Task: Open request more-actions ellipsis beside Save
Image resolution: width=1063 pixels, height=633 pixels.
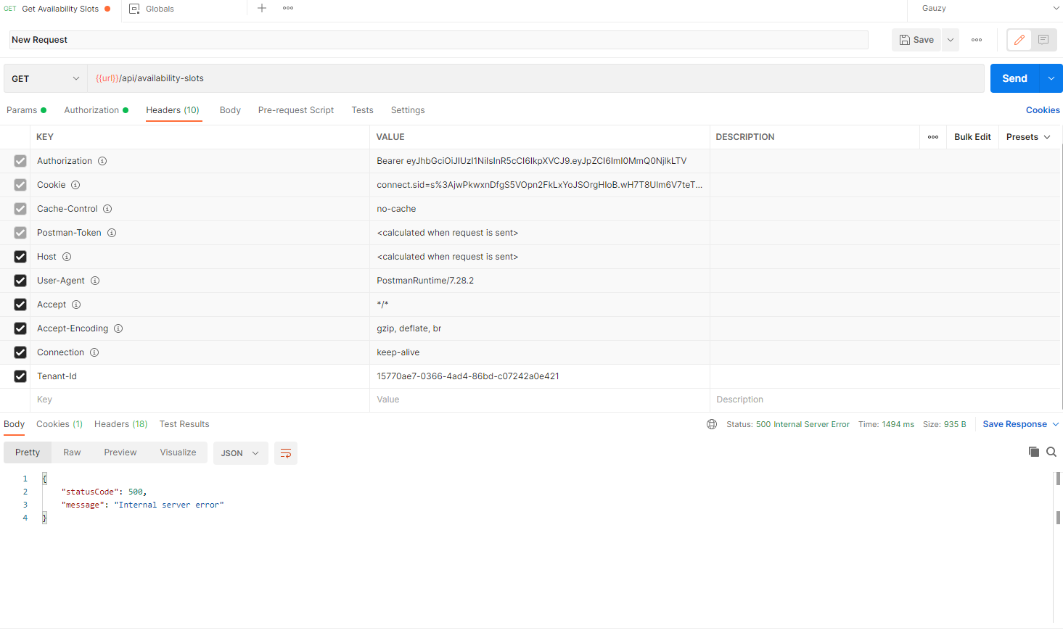Action: (x=977, y=40)
